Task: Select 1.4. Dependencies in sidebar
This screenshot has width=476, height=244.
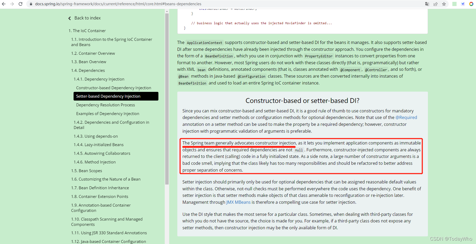Action: 88,71
